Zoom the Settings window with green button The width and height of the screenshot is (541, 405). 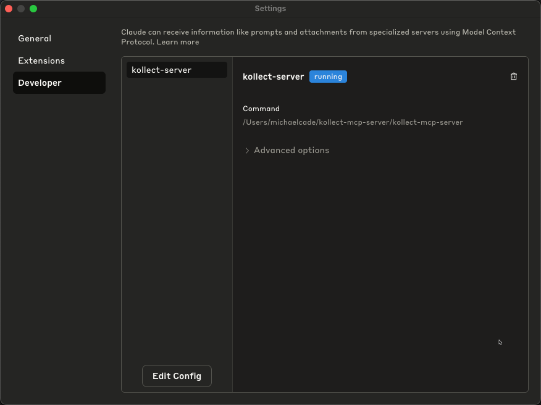click(x=33, y=9)
